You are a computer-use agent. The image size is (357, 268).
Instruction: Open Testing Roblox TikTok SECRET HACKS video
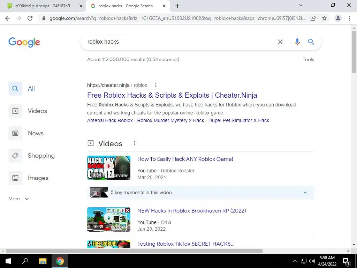click(186, 244)
